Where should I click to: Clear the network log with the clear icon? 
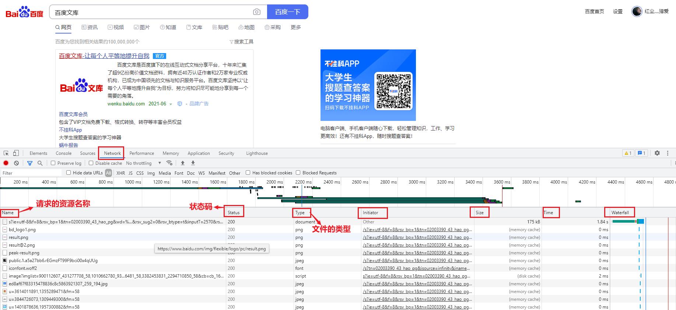pos(16,163)
